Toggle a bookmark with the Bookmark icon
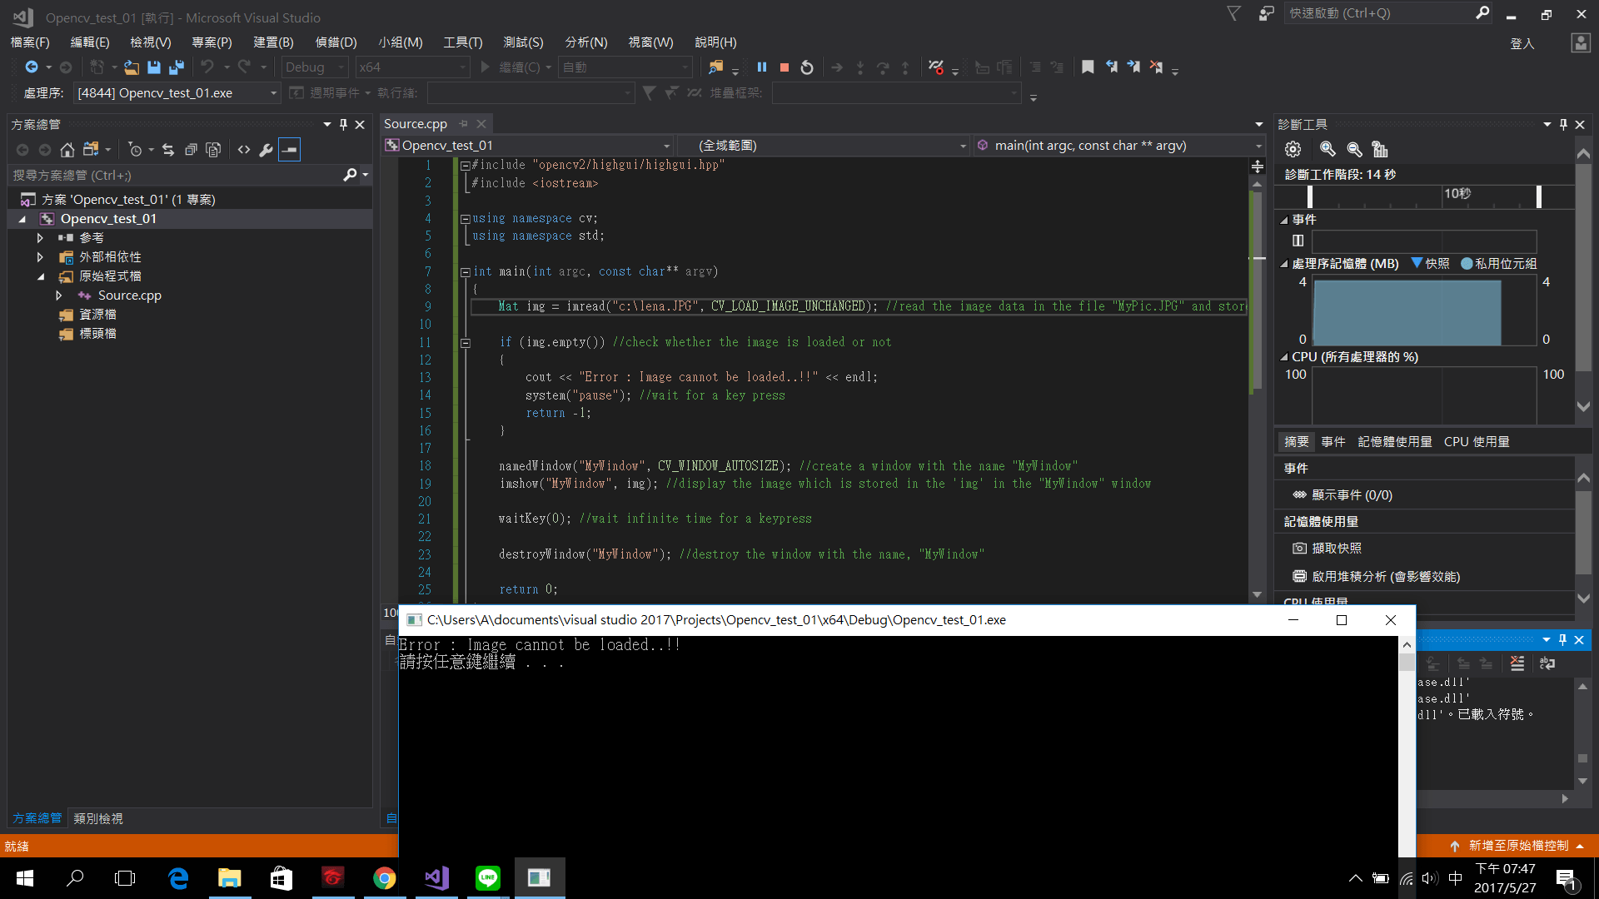Screen dimensions: 1599x899 [x=1087, y=67]
